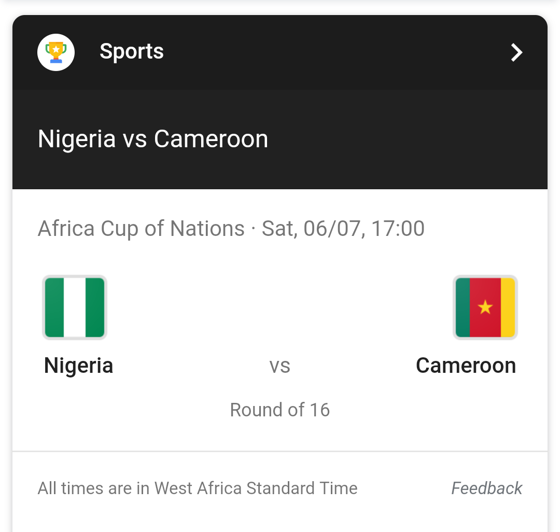Click the Nigeria flag icon

(75, 307)
